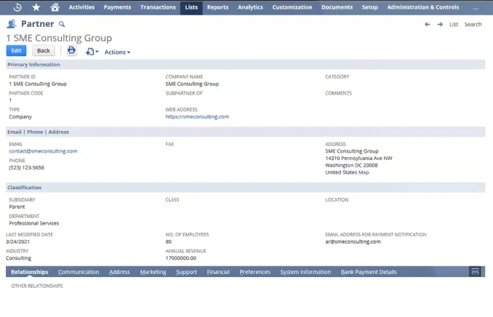Open the address Map link

[364, 172]
